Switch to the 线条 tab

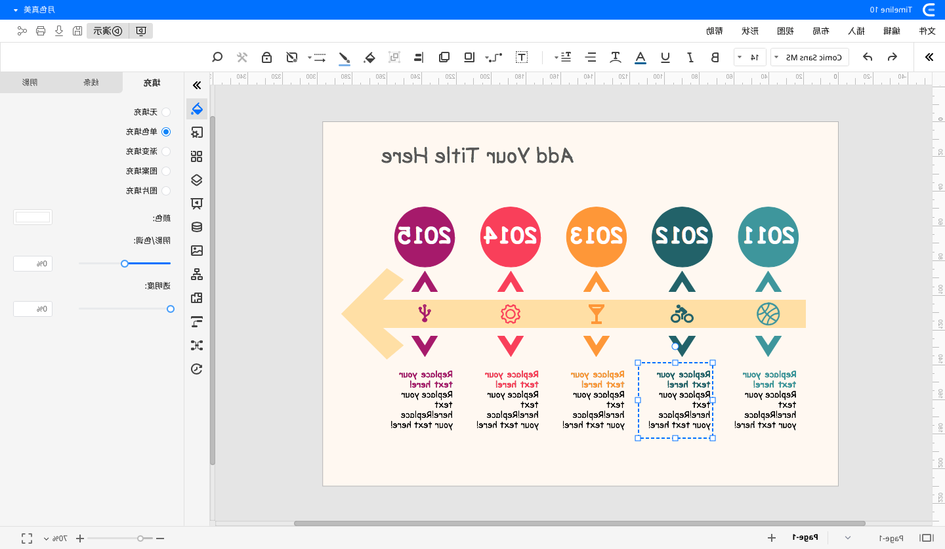coord(91,83)
